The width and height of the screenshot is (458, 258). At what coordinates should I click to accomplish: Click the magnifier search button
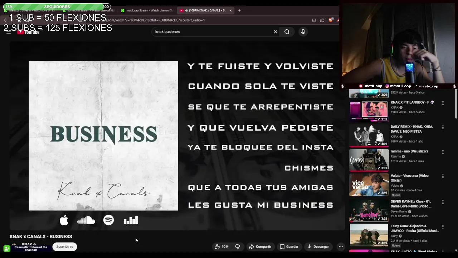(287, 32)
